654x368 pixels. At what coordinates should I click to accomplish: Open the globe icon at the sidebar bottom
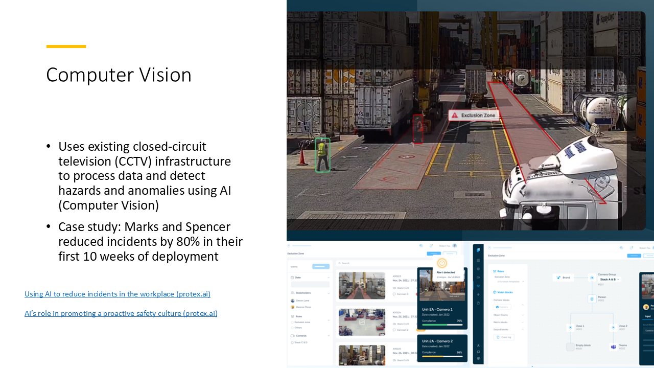pyautogui.click(x=478, y=358)
